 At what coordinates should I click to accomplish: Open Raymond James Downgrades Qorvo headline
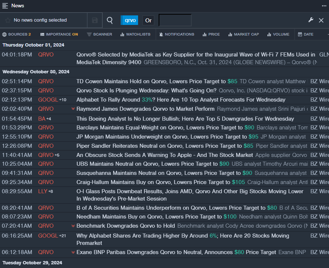[x=145, y=109]
